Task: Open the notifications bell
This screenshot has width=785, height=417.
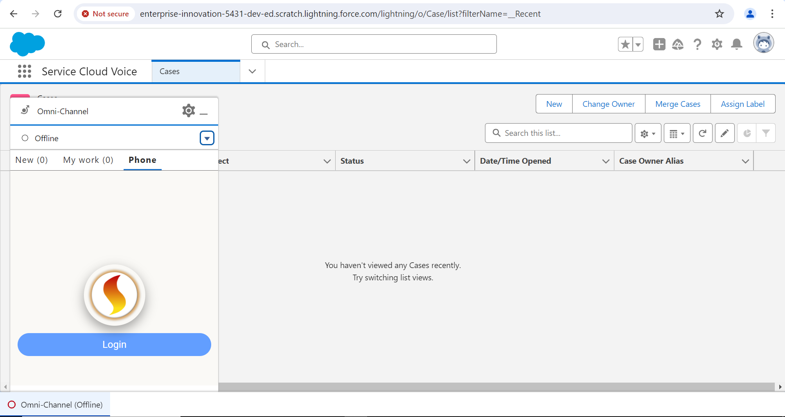Action: coord(736,44)
